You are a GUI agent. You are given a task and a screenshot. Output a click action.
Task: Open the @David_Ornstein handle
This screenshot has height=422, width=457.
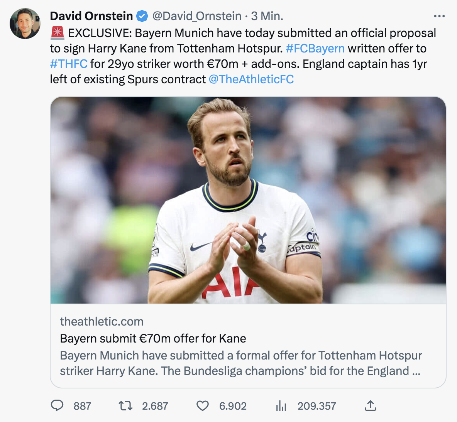pyautogui.click(x=197, y=16)
